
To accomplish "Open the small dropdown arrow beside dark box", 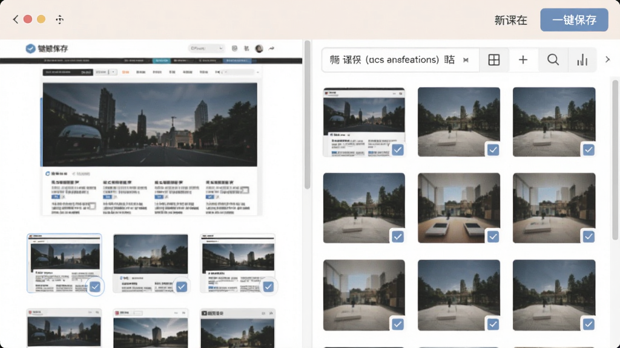I will click(113, 72).
